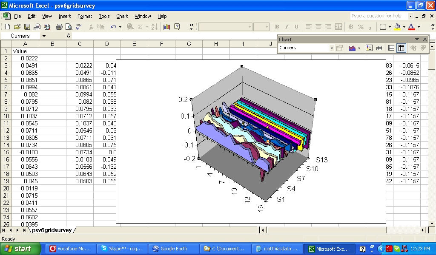This screenshot has height=255, width=436.
Task: Click the Print icon
Action: 59,27
